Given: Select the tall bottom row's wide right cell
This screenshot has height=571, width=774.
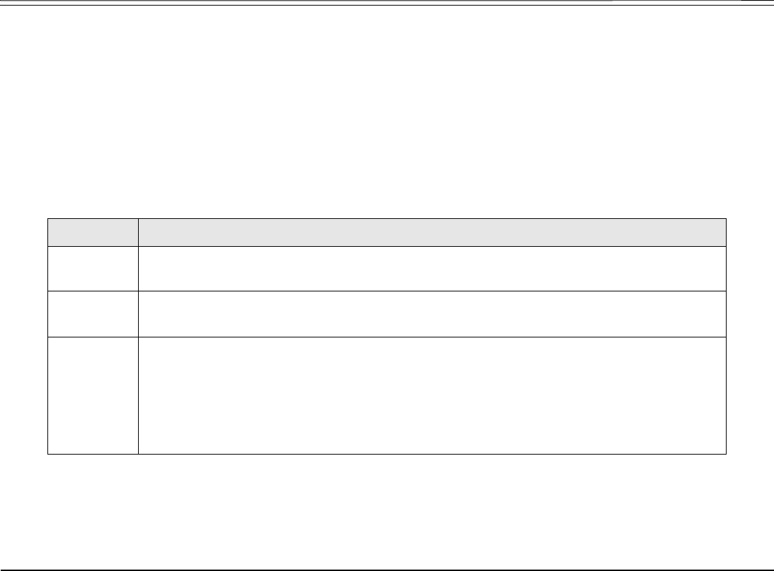Looking at the screenshot, I should point(432,395).
